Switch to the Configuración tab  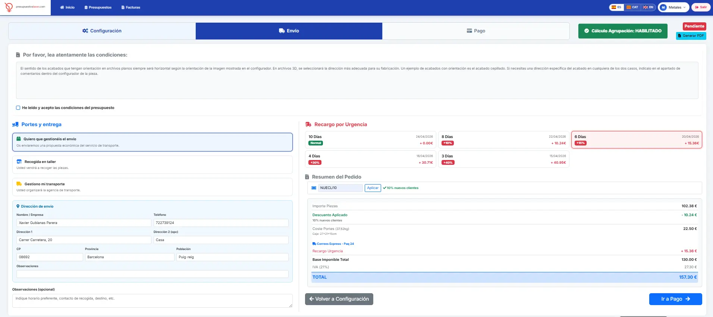point(102,31)
